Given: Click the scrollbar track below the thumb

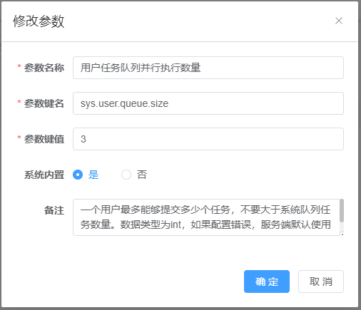Looking at the screenshot, I should click(342, 227).
